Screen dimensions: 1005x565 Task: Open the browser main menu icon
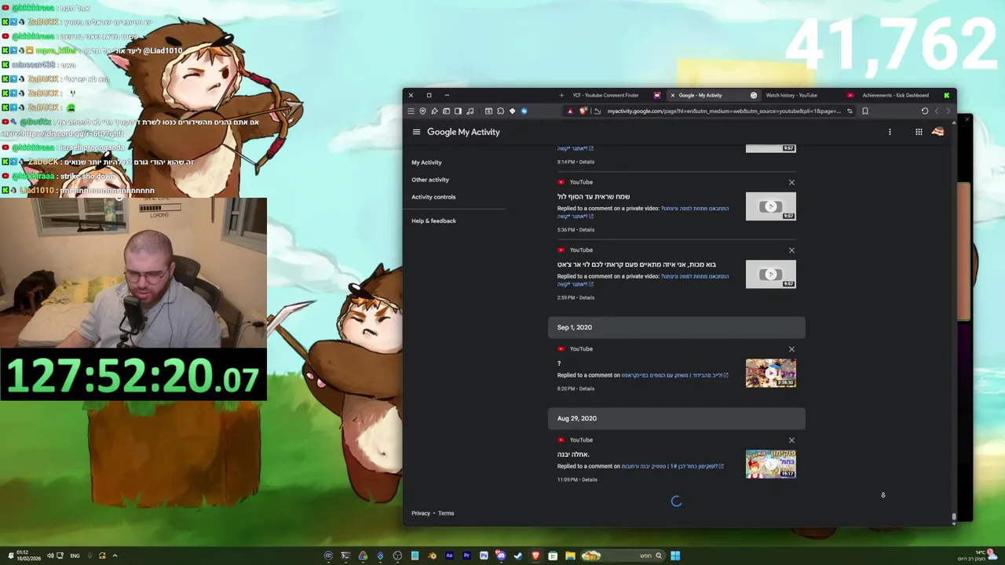tap(411, 111)
